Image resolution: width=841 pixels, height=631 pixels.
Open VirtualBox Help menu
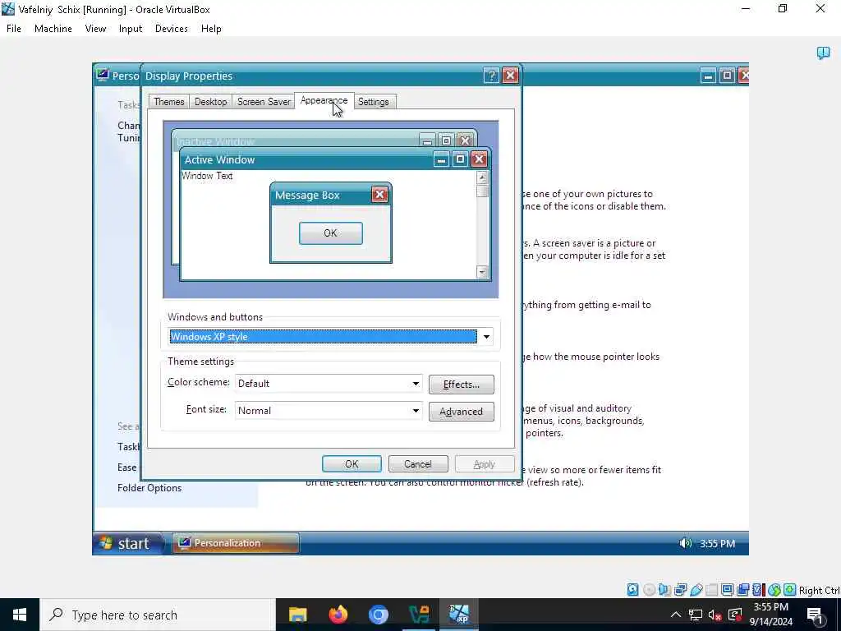point(211,29)
